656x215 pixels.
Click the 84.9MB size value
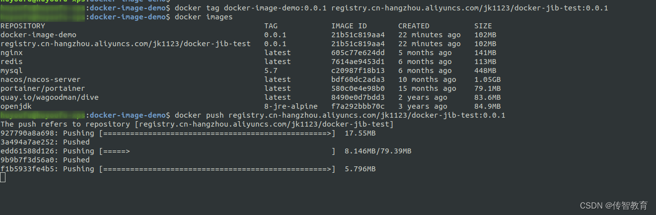(x=488, y=106)
